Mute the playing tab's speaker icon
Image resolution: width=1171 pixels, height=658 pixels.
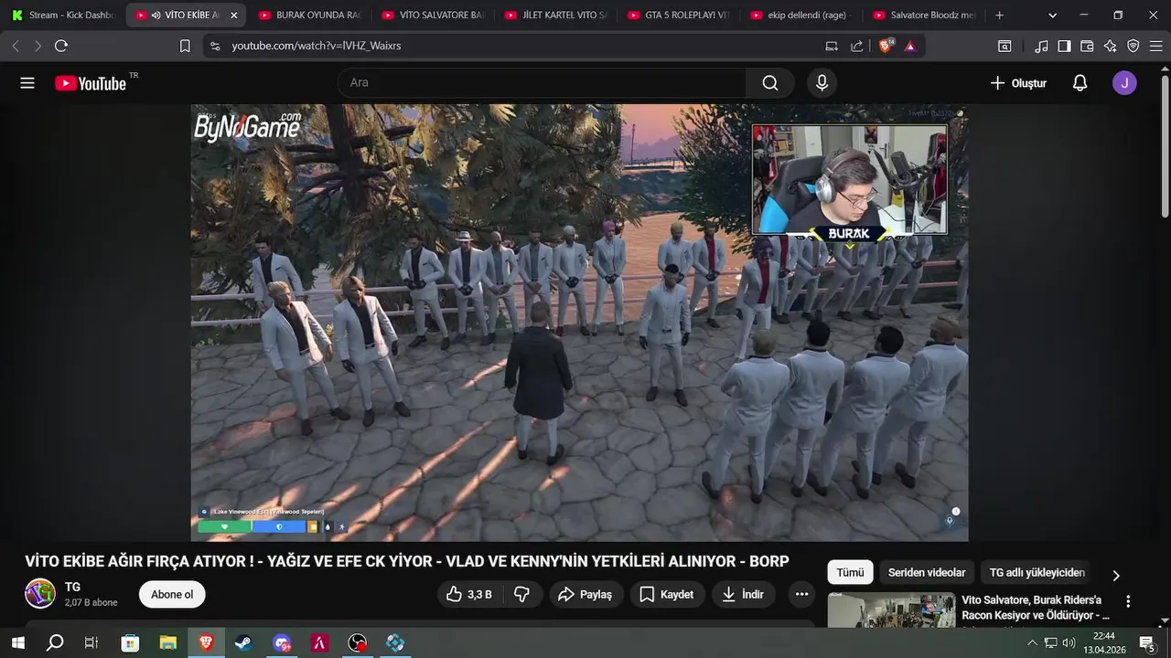coord(156,16)
